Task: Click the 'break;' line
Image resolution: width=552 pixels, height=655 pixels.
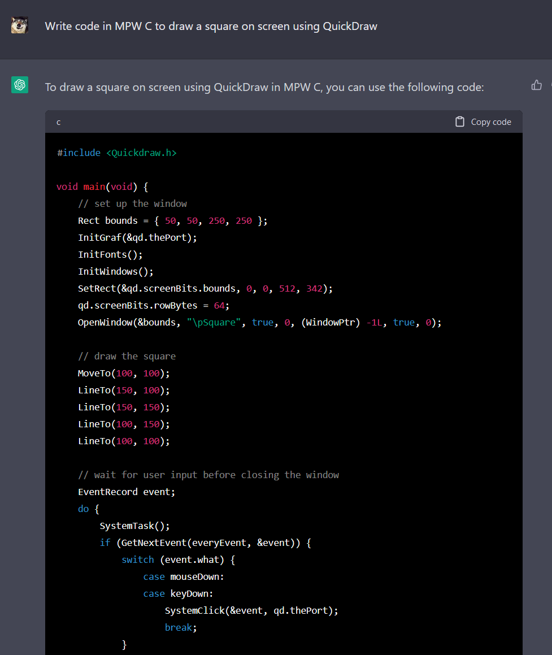Action: pos(181,628)
